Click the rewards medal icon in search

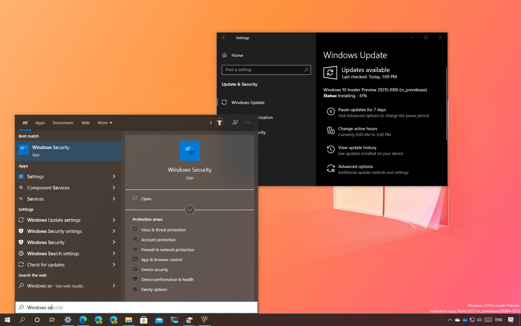click(220, 123)
